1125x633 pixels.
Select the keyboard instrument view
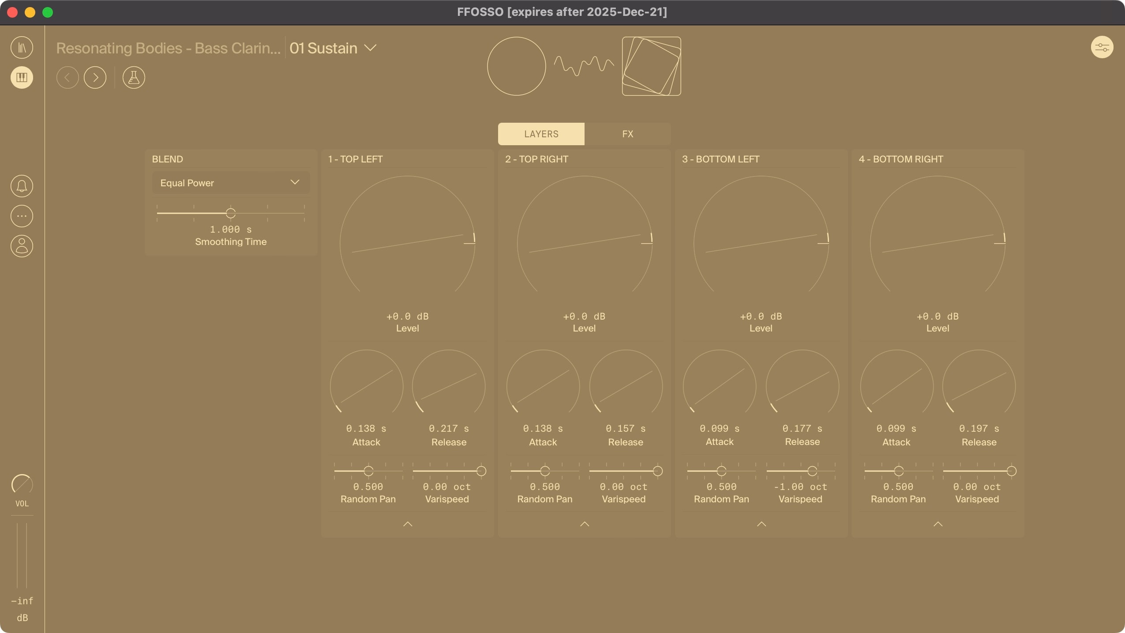22,78
